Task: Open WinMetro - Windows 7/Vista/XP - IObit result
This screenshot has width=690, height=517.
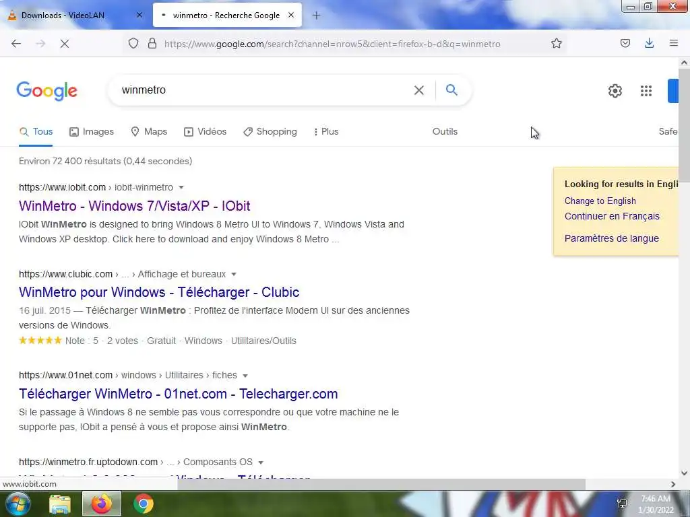Action: click(134, 206)
